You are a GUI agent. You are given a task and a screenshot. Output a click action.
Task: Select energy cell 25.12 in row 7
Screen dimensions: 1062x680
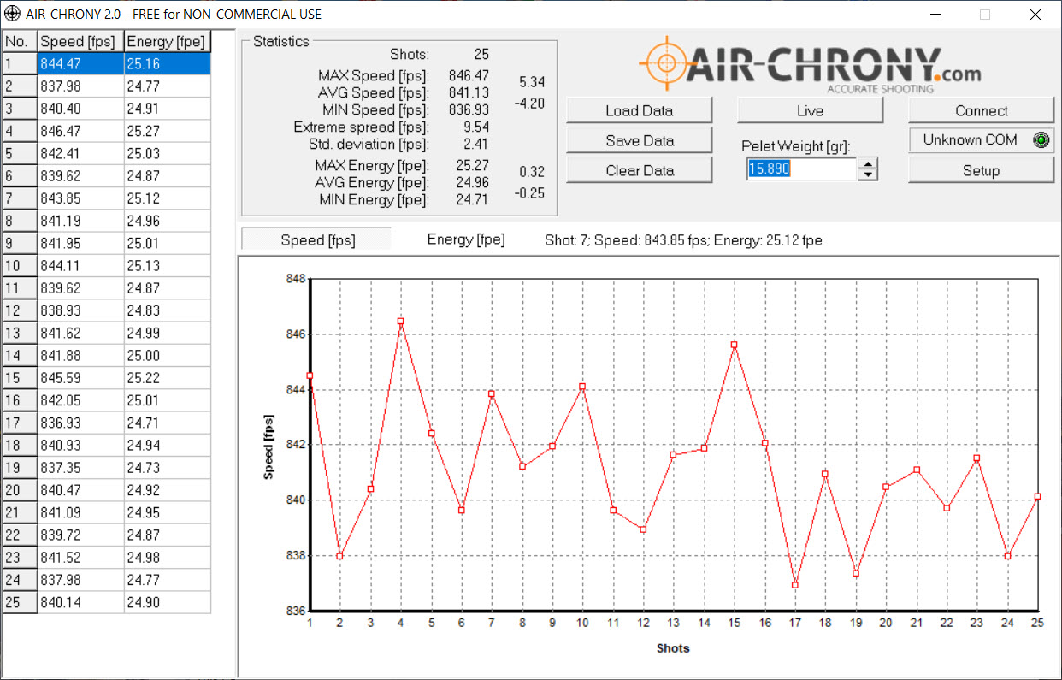point(168,198)
